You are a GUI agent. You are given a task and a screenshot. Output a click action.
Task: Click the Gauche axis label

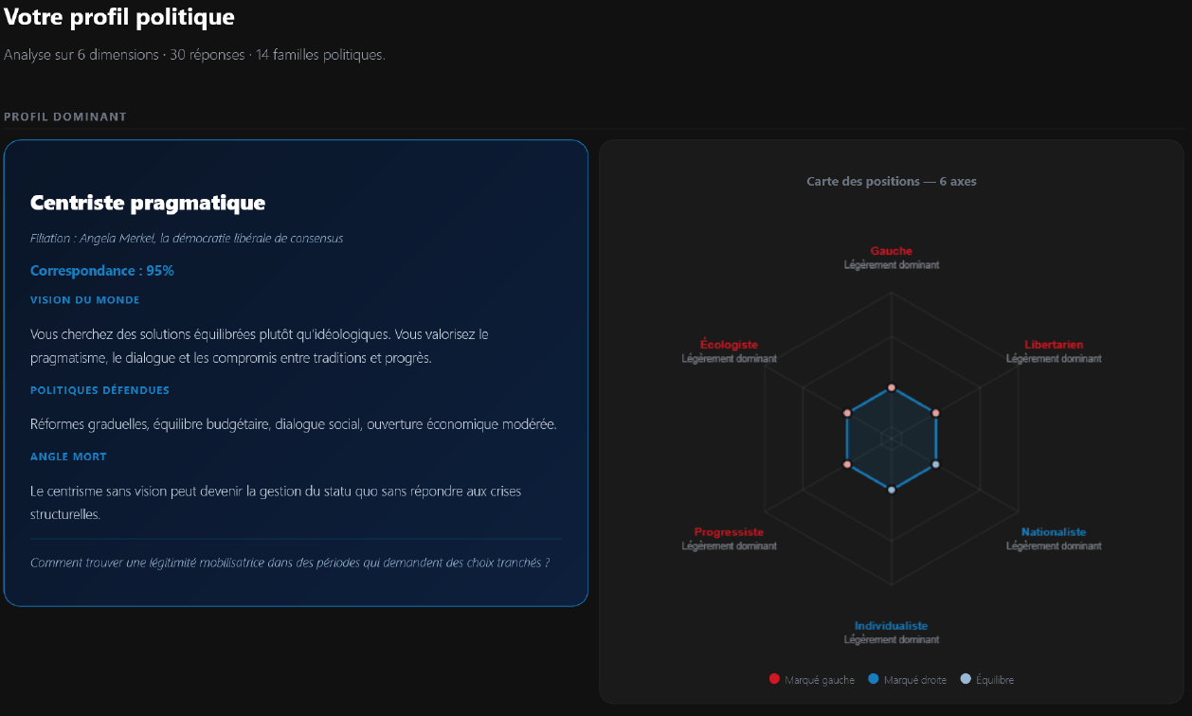tap(891, 251)
